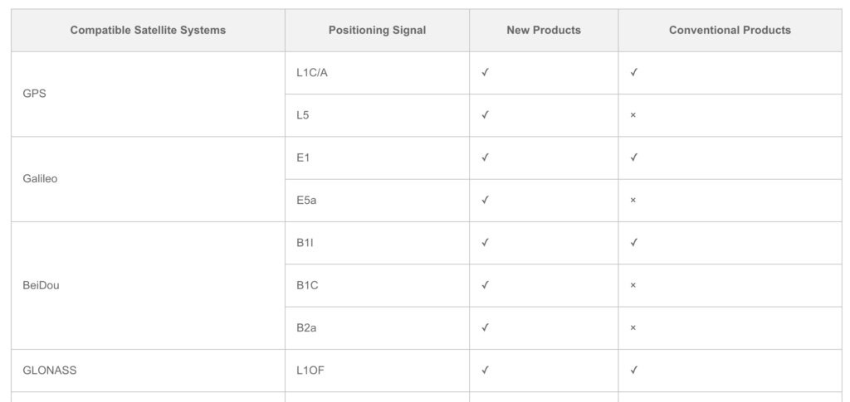Select the L1C/A signal cell
This screenshot has height=402, width=850.
pyautogui.click(x=378, y=73)
